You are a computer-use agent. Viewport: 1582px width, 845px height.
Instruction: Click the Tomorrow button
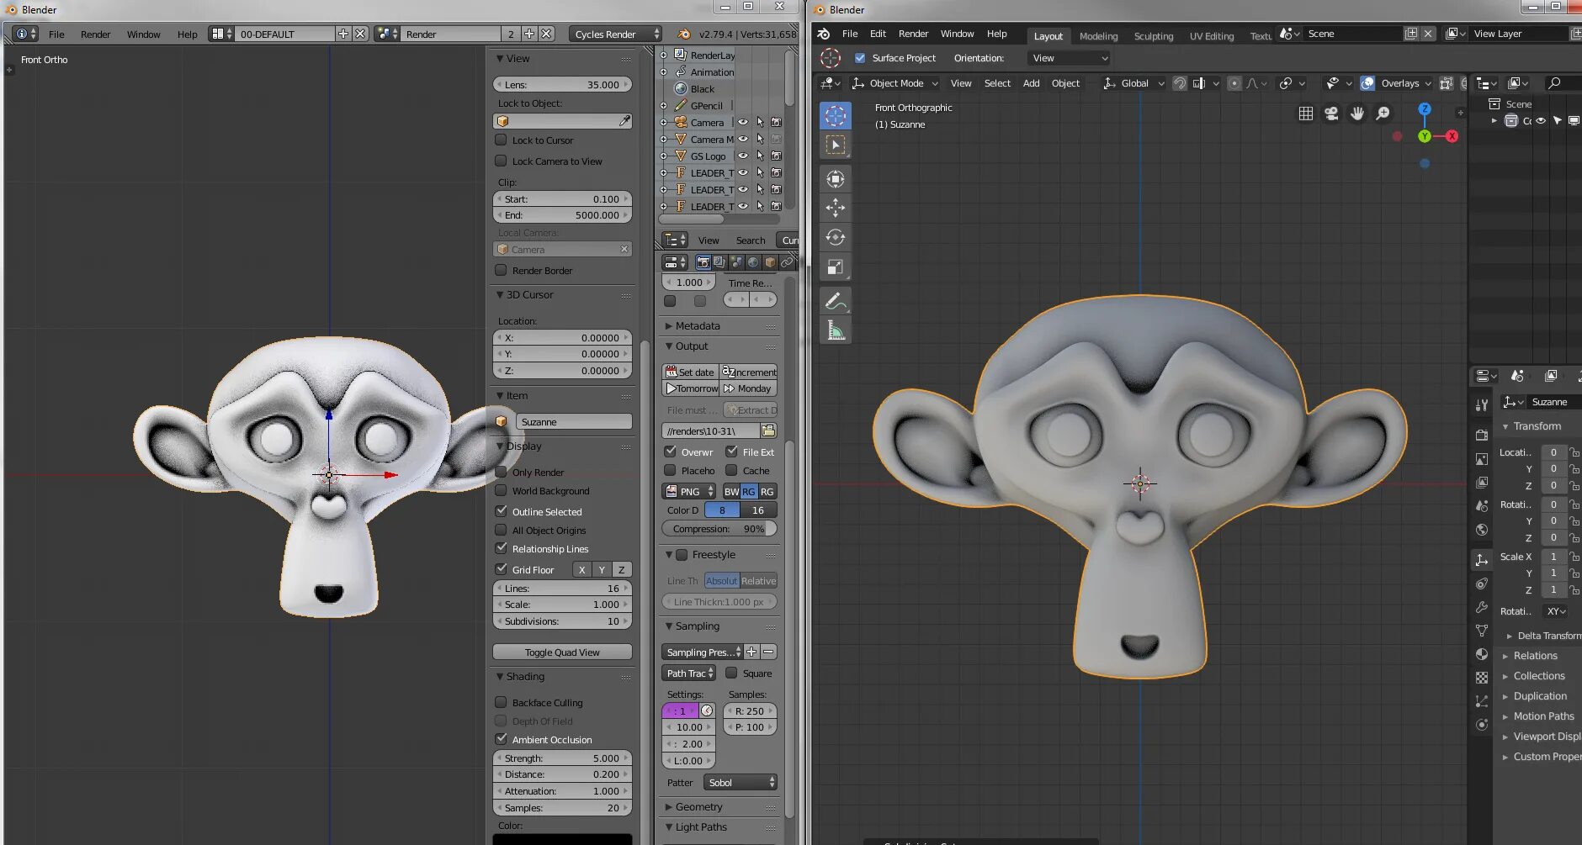pyautogui.click(x=691, y=388)
